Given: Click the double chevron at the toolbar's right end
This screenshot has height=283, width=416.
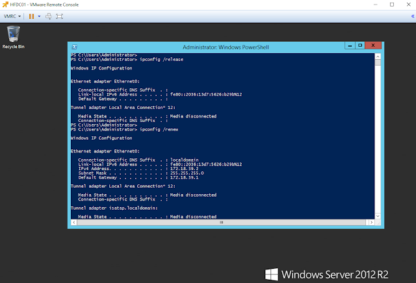Looking at the screenshot, I should pyautogui.click(x=413, y=16).
